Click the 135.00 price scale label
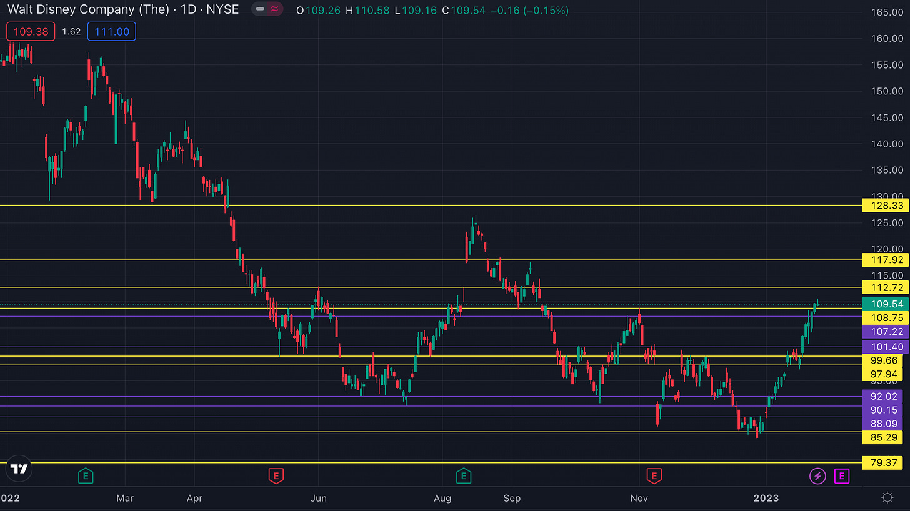Screen dimensions: 910x511 [887, 170]
